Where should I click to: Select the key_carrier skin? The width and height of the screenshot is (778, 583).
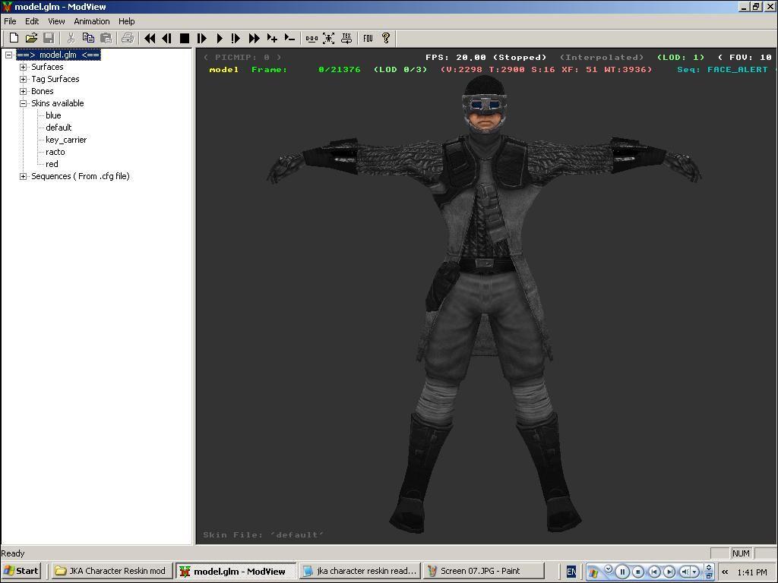(x=66, y=140)
